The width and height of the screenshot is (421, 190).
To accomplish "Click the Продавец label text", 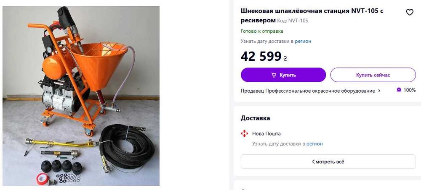I will tap(252, 91).
